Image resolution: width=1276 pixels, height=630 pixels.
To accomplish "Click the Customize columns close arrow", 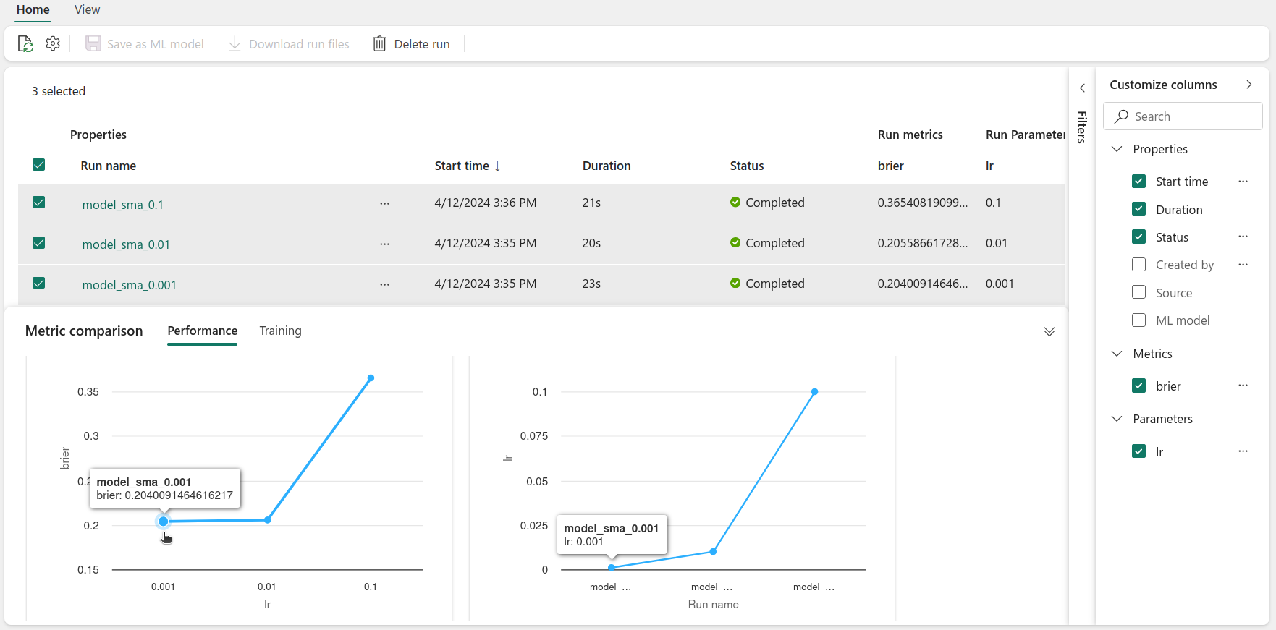I will [1248, 85].
